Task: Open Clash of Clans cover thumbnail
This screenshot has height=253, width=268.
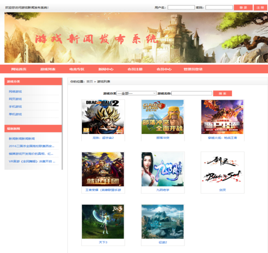Action: point(163,117)
